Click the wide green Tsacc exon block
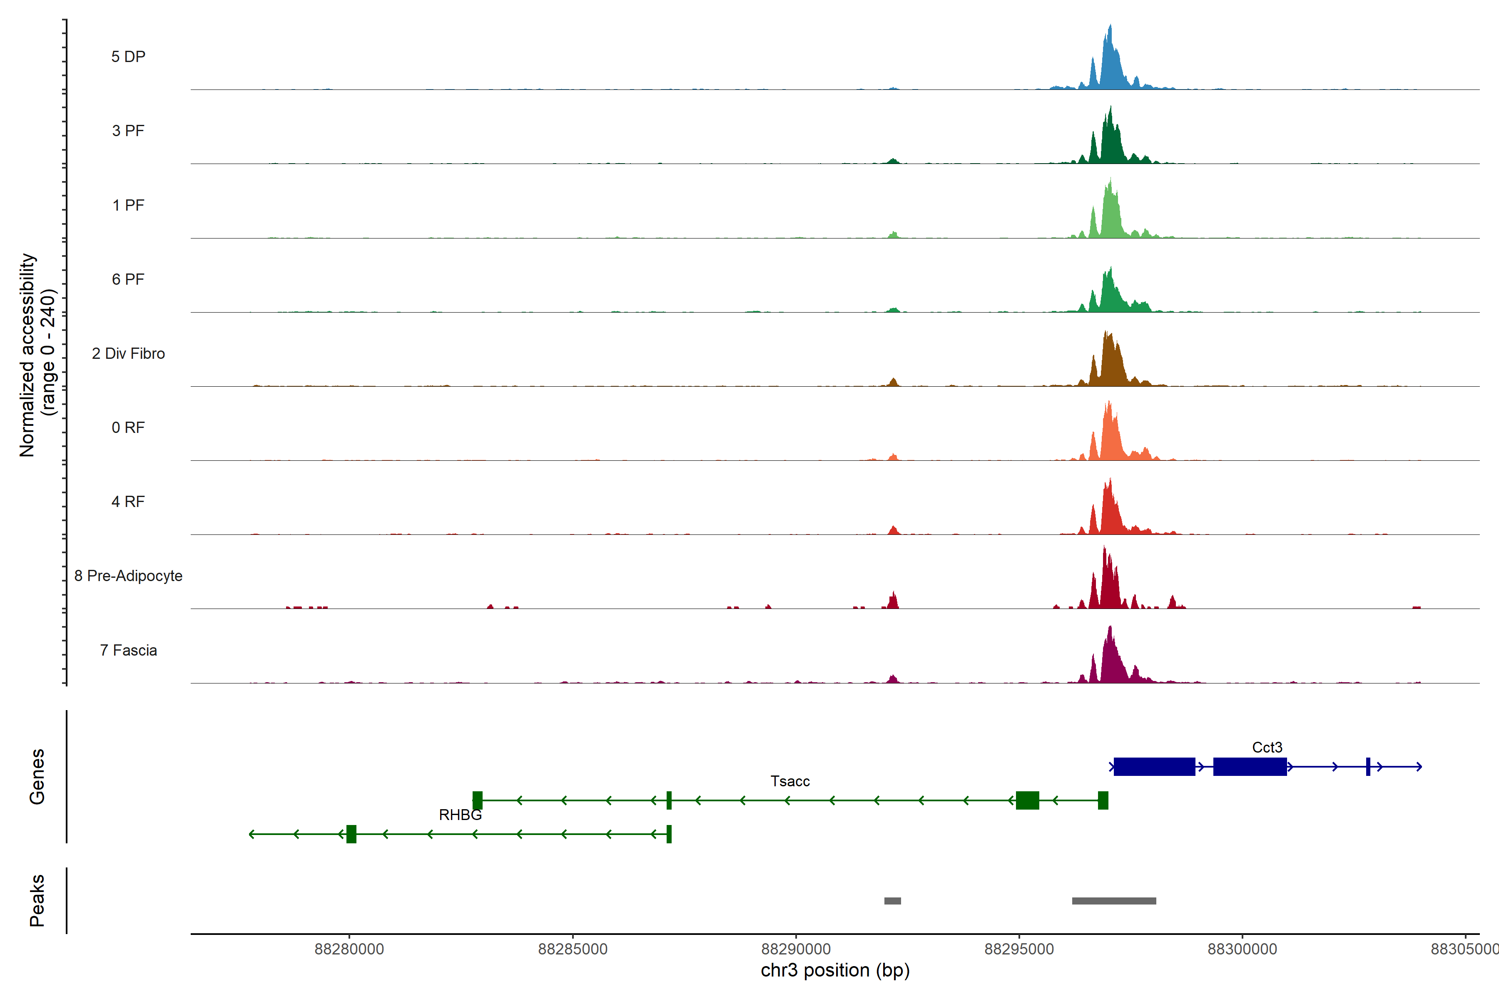The height and width of the screenshot is (999, 1499). coord(1027,800)
